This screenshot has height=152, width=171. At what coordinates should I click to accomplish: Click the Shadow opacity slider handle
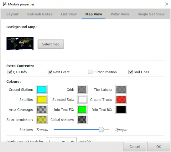[101, 129]
